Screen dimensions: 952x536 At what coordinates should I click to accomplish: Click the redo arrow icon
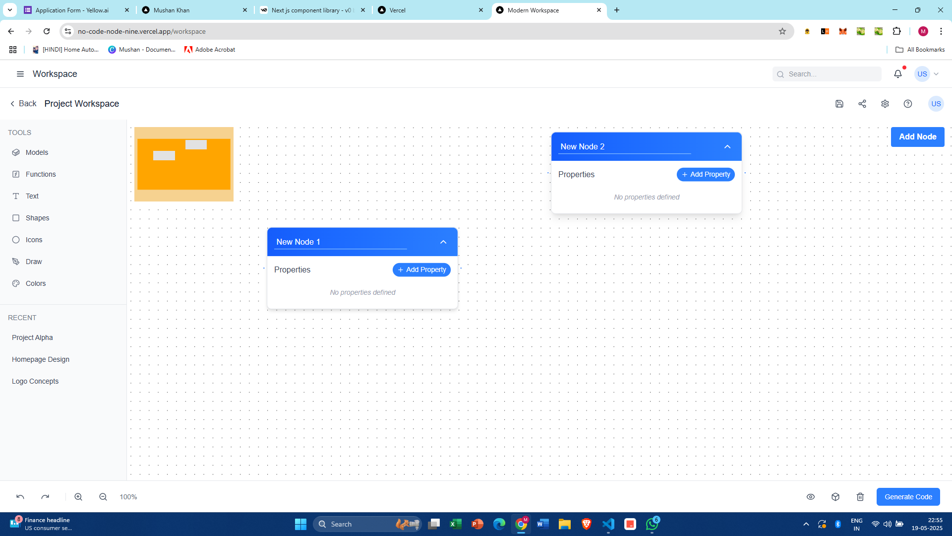tap(45, 497)
